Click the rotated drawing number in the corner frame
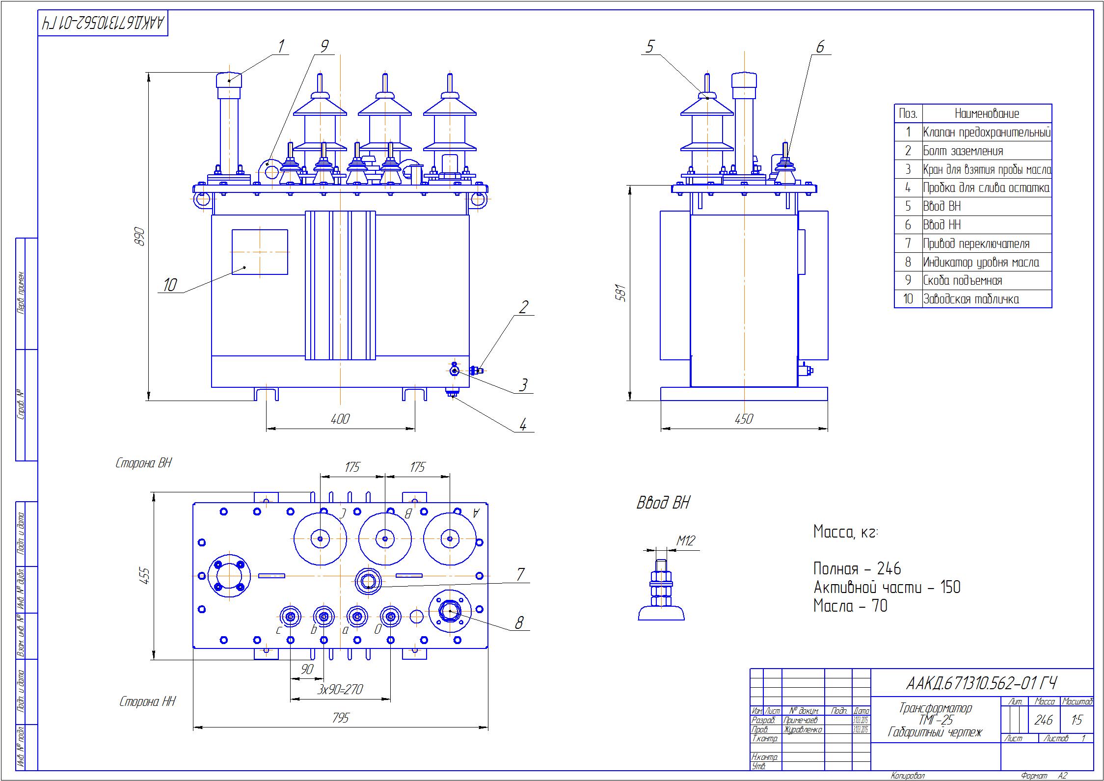1104x781 pixels. (x=103, y=23)
